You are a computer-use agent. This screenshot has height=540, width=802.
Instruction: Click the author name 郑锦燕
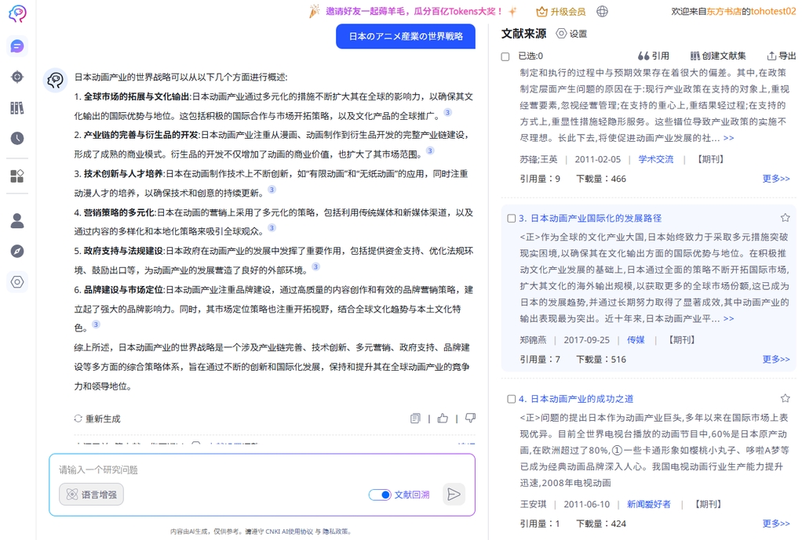click(533, 340)
